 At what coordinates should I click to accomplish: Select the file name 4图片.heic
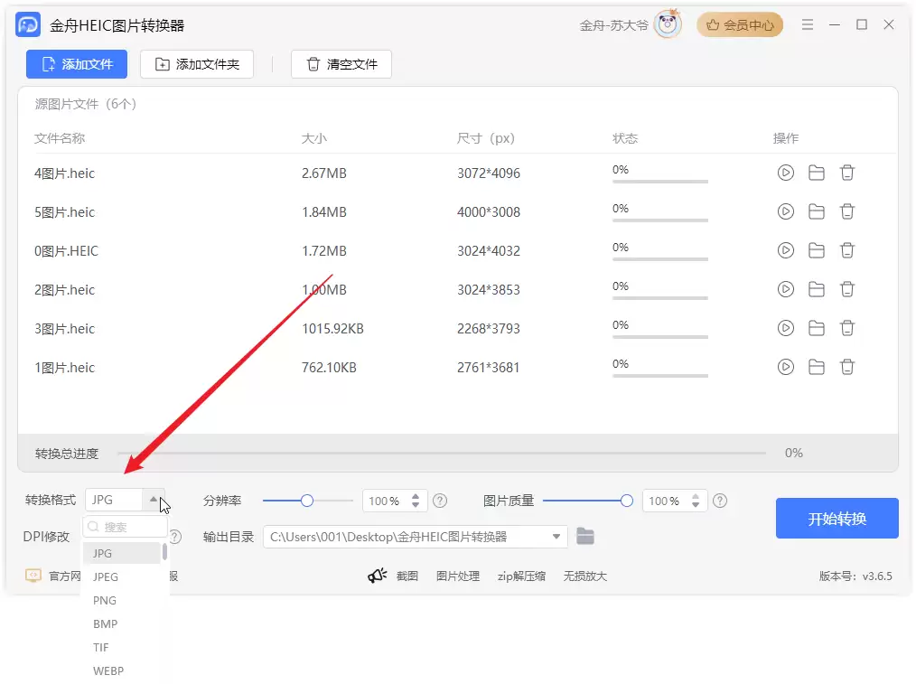pyautogui.click(x=64, y=173)
